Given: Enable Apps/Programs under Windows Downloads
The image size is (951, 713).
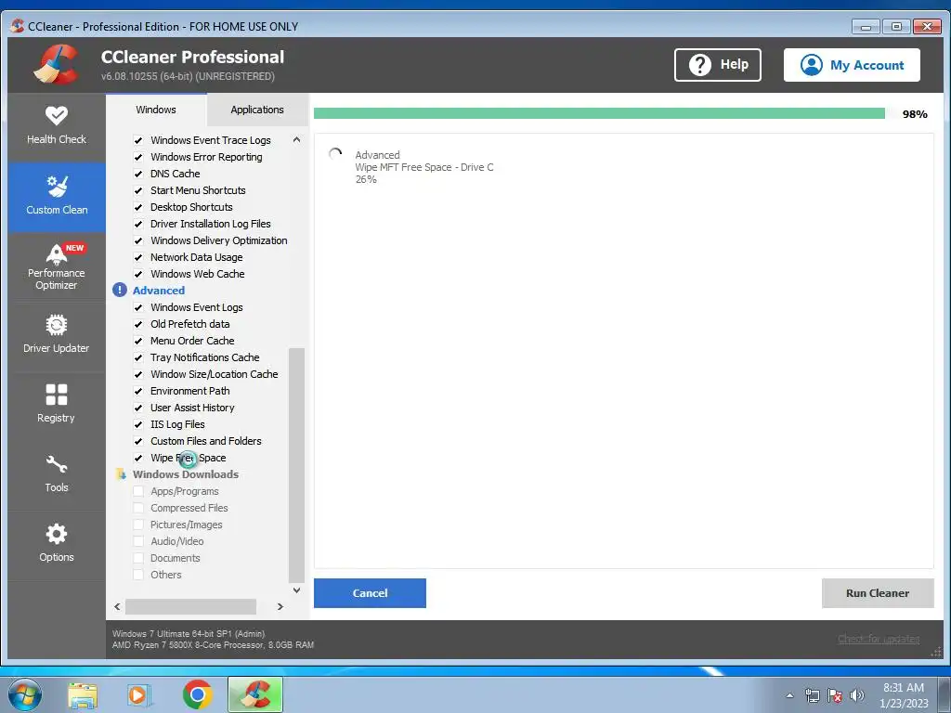Looking at the screenshot, I should 138,491.
